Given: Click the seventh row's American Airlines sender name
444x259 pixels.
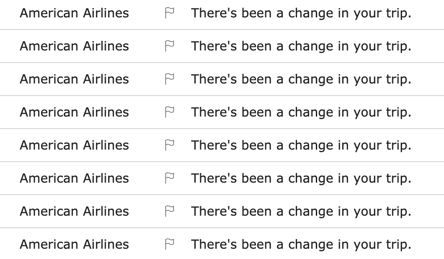Looking at the screenshot, I should coord(74,212).
